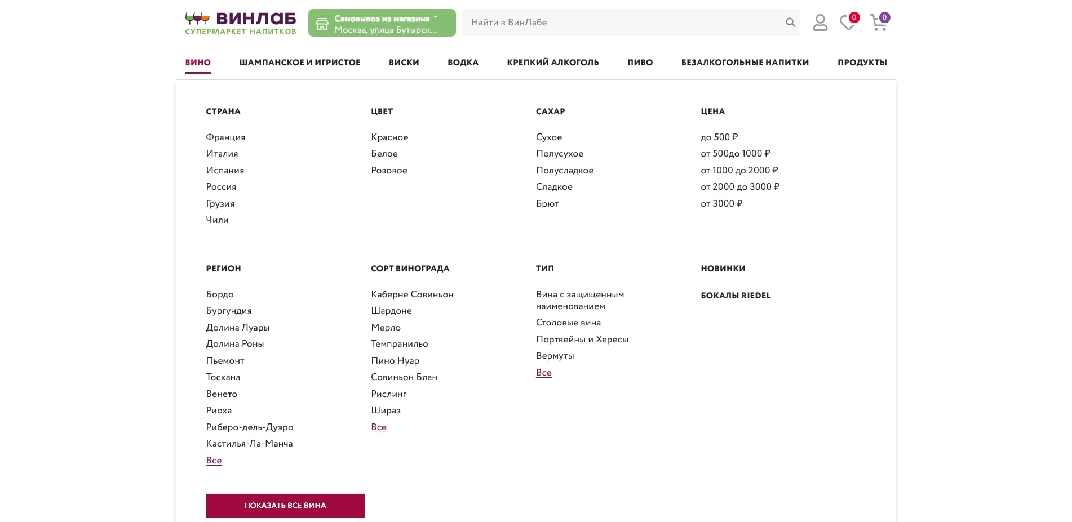The width and height of the screenshot is (1072, 522).
Task: Open Бокалы Riedel section
Action: point(736,296)
